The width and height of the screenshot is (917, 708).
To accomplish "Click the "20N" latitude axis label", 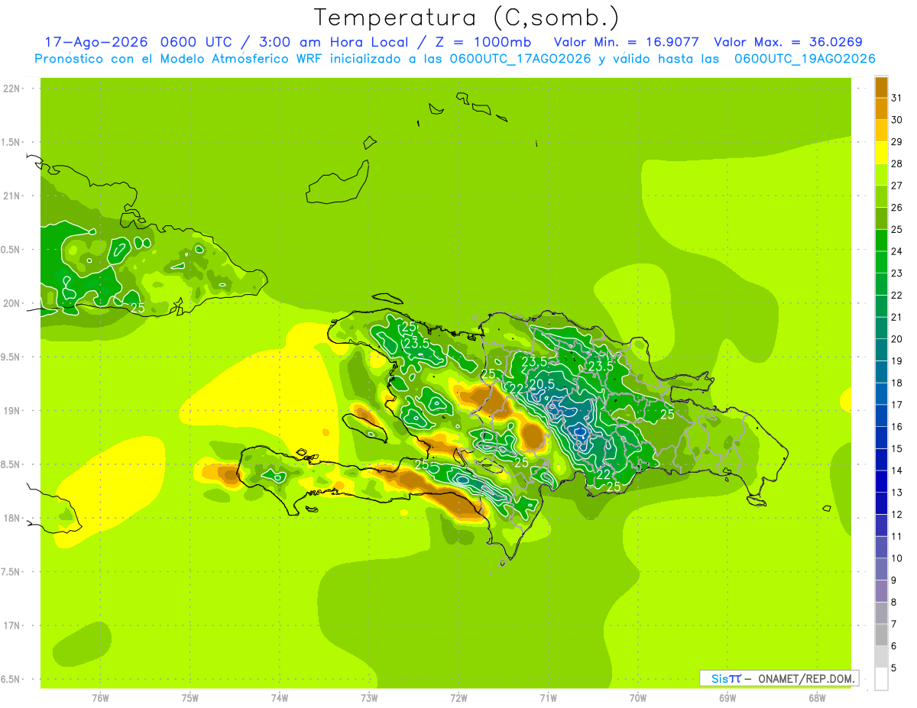I will pos(12,303).
